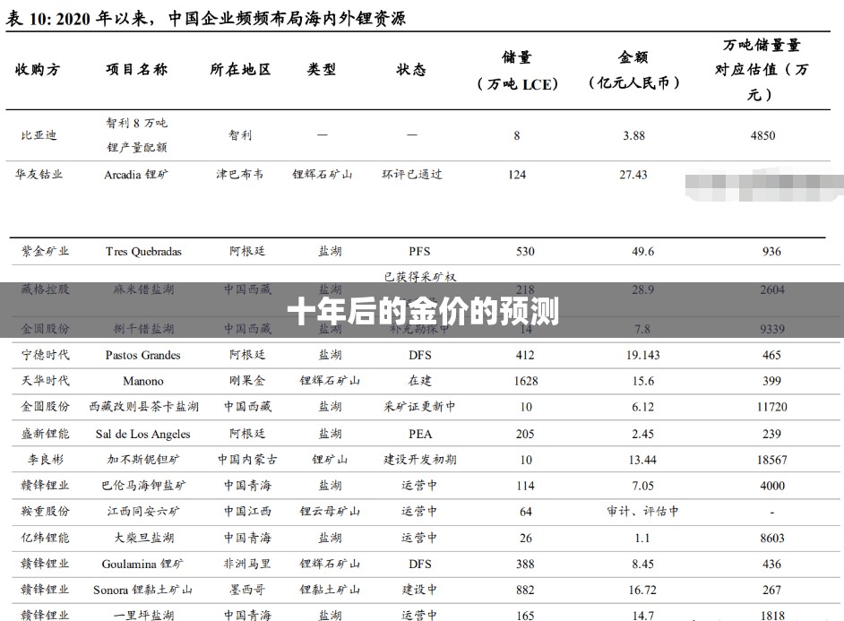Select '智利 8 万吨锂产量配额' project cell
Screen dimensions: 844x621
pos(137,135)
